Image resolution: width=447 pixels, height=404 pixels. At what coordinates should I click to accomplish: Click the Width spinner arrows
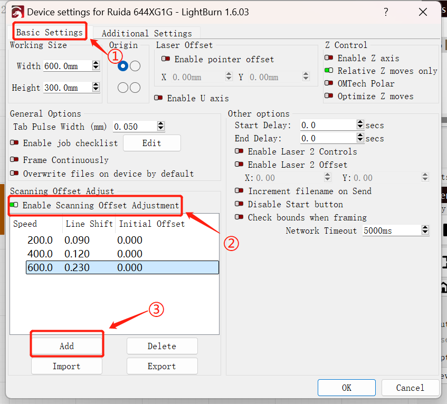(x=96, y=66)
